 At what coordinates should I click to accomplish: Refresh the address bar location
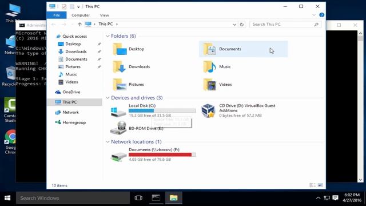click(x=242, y=24)
